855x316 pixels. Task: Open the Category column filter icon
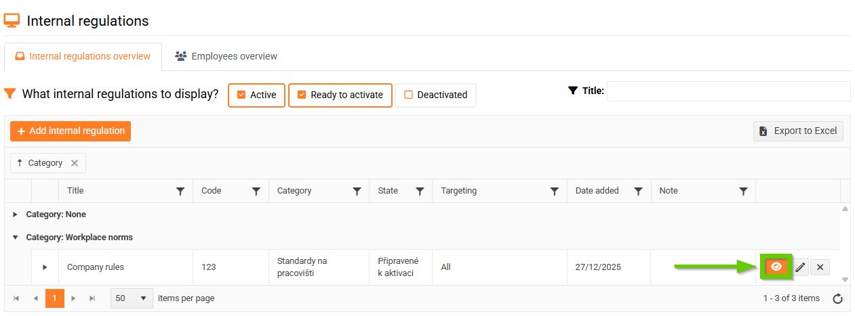click(357, 191)
